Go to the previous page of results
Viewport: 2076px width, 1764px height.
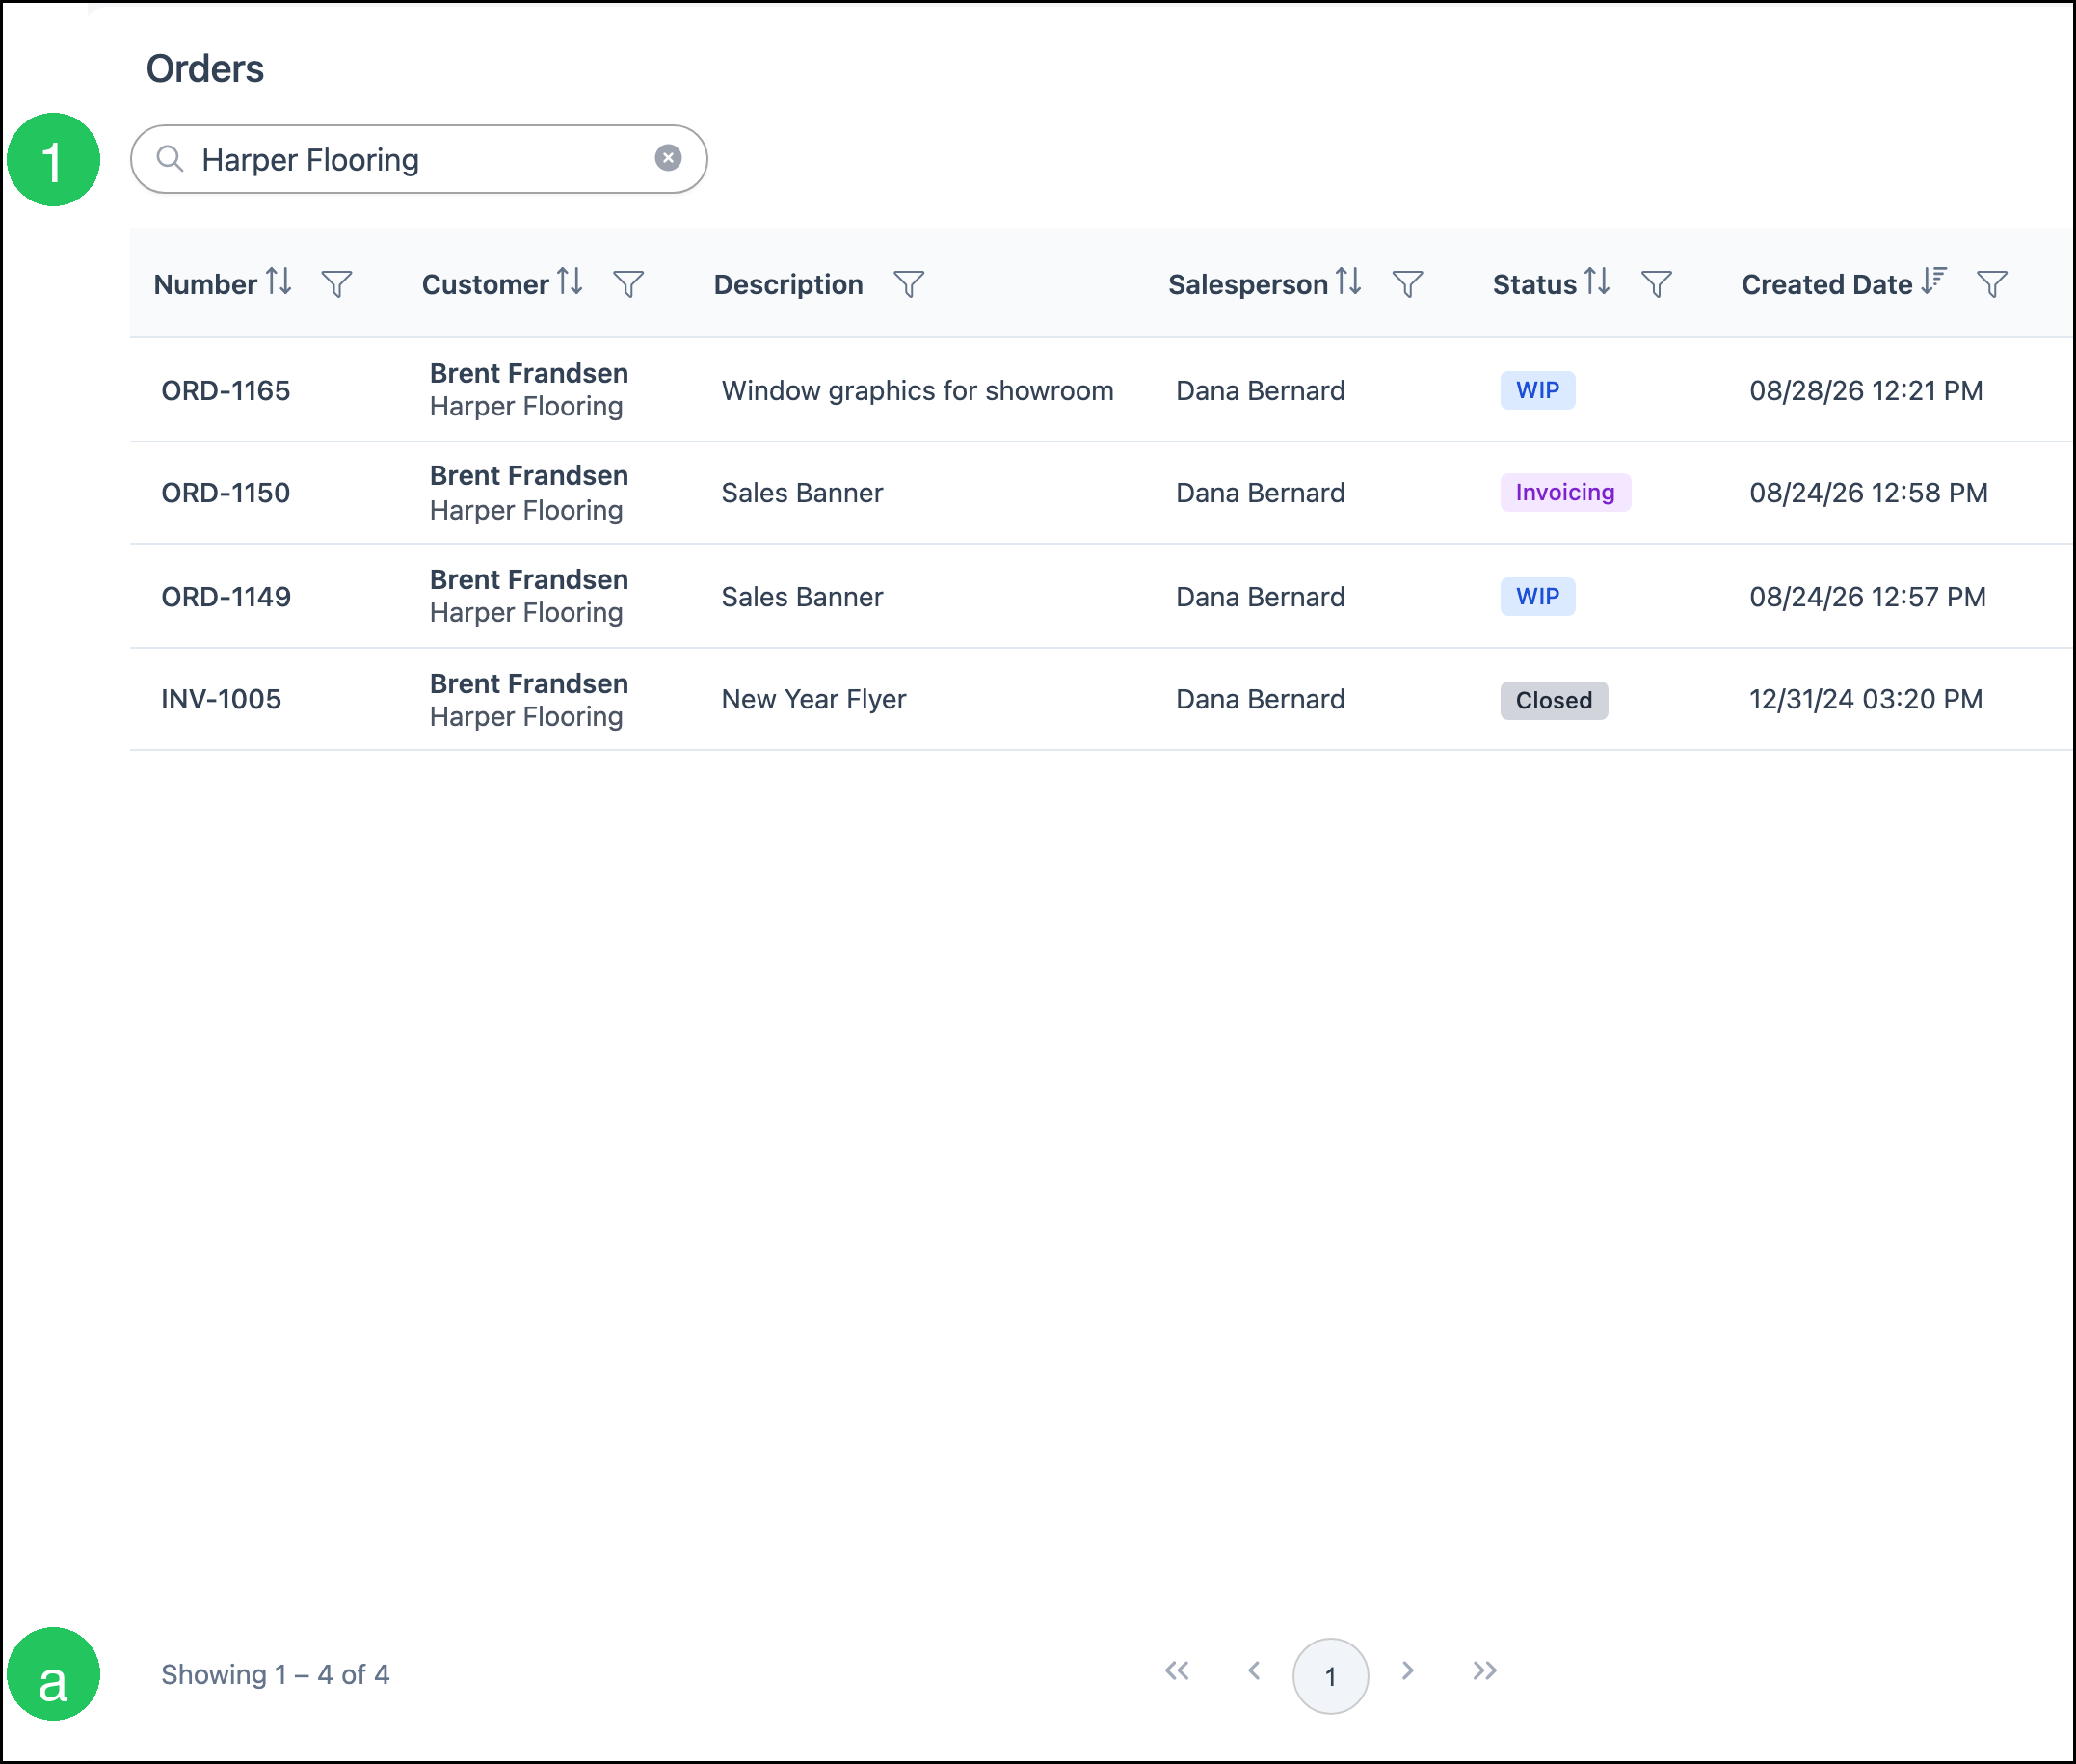pyautogui.click(x=1253, y=1671)
